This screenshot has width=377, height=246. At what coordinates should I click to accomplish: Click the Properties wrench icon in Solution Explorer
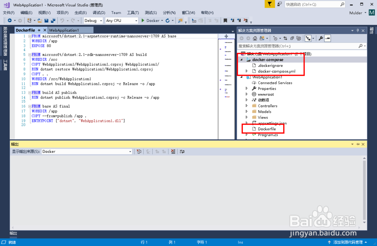click(320, 38)
